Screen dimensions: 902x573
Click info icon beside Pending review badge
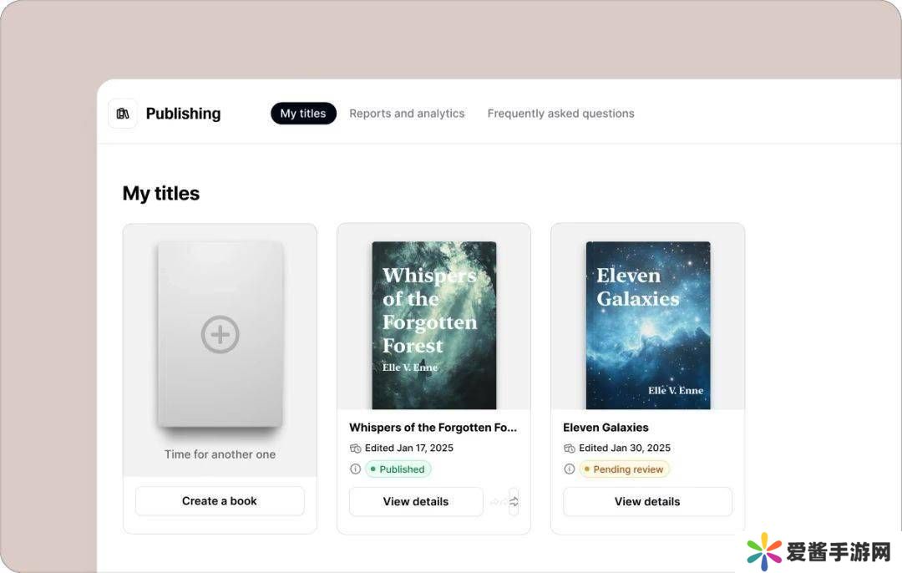coord(570,469)
